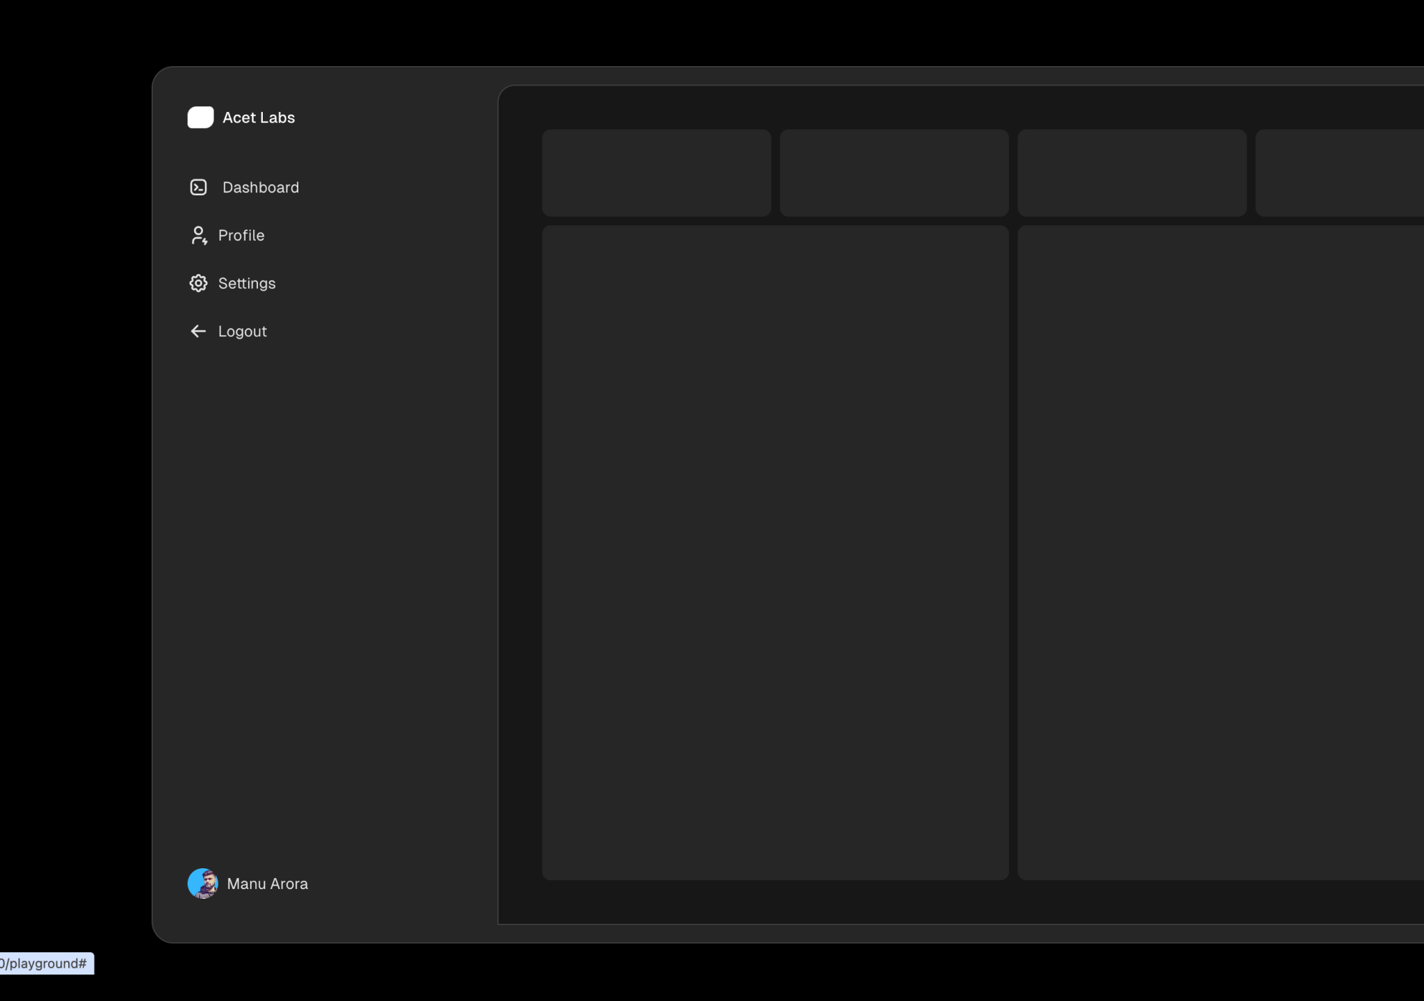The image size is (1424, 1001).
Task: Click the Acet Labs logo icon
Action: point(200,117)
